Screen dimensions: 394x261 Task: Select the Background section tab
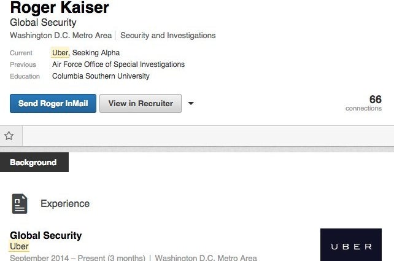click(x=33, y=163)
